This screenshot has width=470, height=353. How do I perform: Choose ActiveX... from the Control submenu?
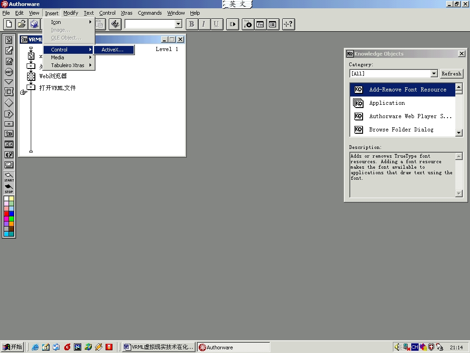point(114,50)
